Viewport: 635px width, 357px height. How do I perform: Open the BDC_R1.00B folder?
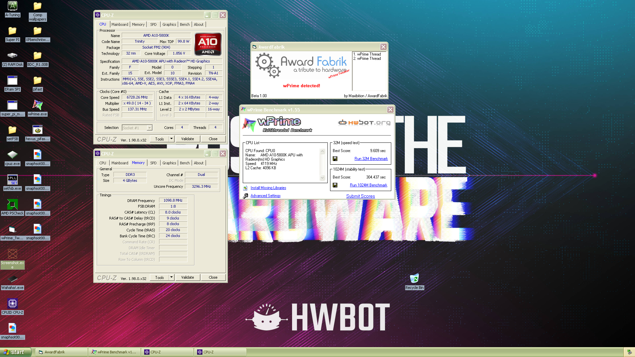point(38,59)
